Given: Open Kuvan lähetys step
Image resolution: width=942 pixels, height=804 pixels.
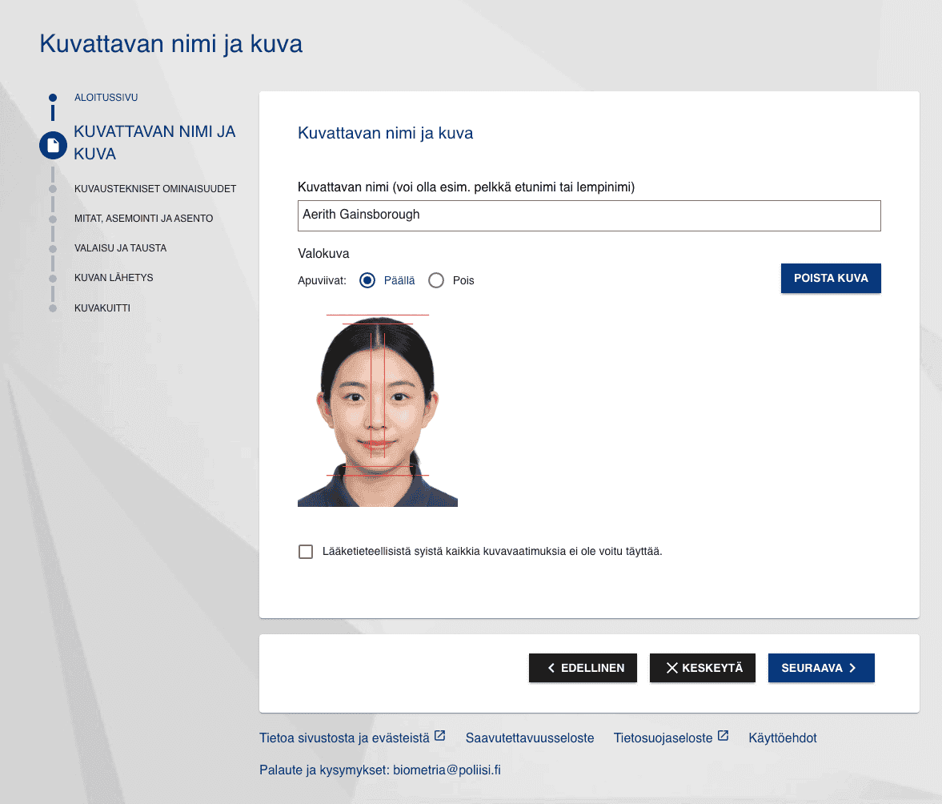Looking at the screenshot, I should coord(113,278).
